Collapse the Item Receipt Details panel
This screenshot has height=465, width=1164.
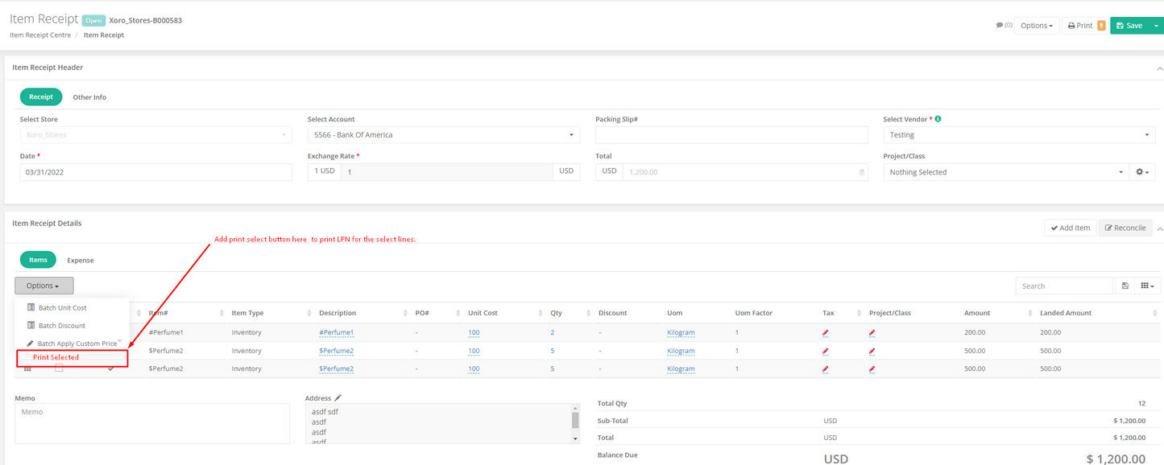(1160, 229)
